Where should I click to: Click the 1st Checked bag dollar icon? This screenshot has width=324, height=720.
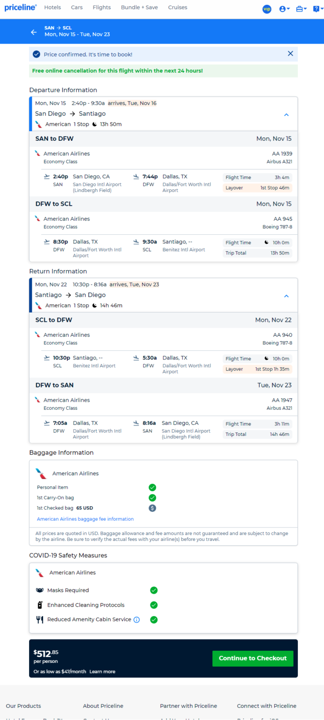coord(152,508)
